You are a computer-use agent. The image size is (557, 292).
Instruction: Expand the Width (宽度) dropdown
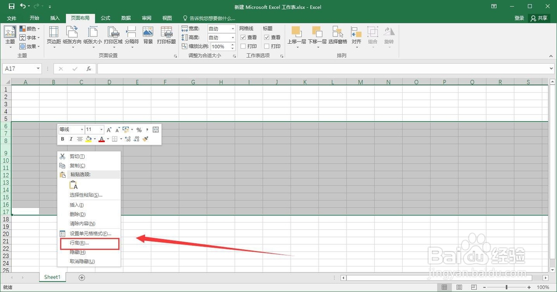pyautogui.click(x=233, y=29)
